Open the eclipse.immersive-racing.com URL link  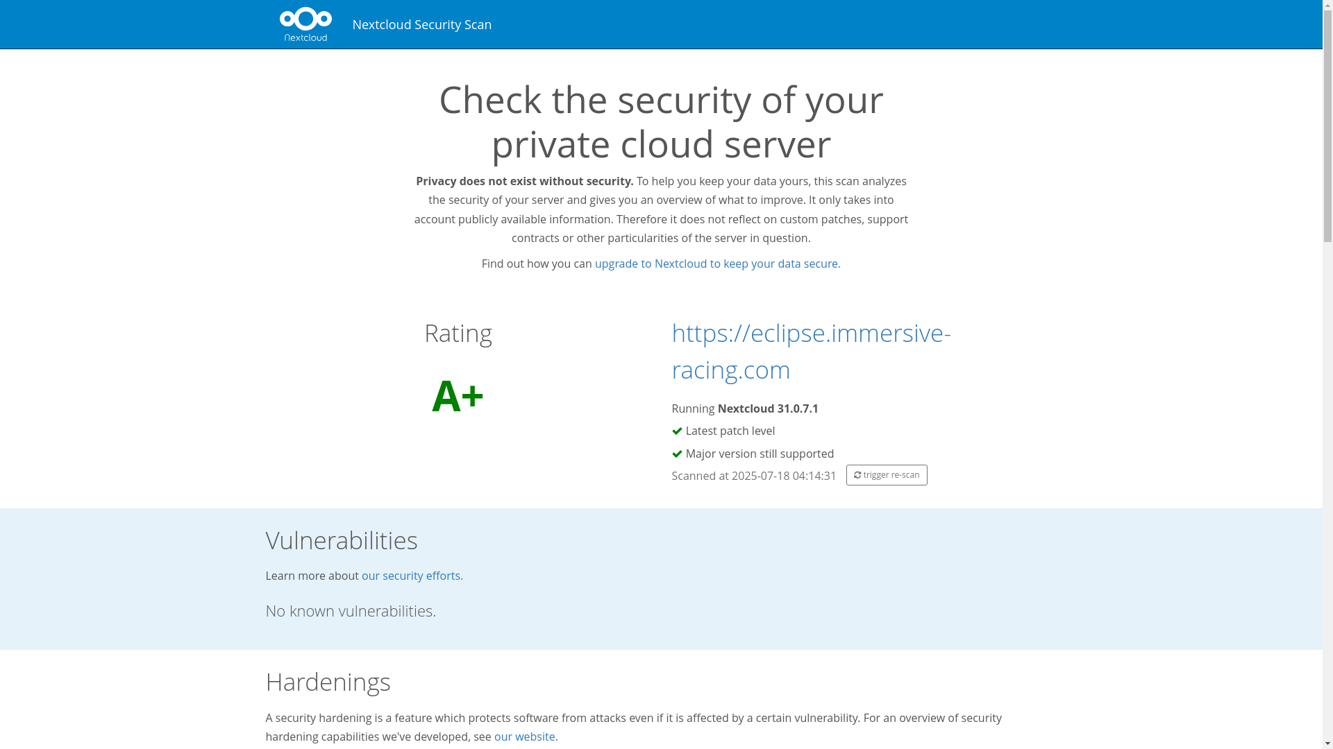click(811, 351)
